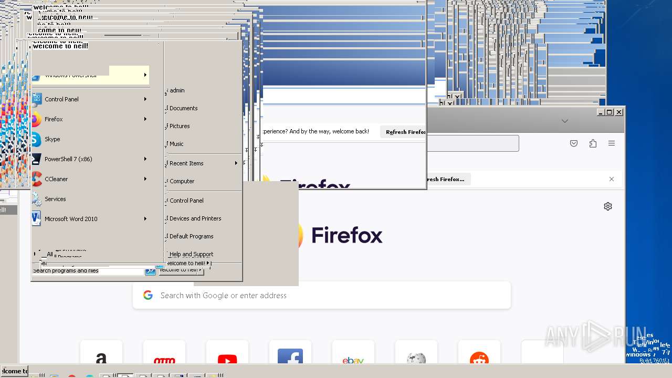The height and width of the screenshot is (378, 672).
Task: Open the new tab personalize gear icon
Action: (x=608, y=206)
